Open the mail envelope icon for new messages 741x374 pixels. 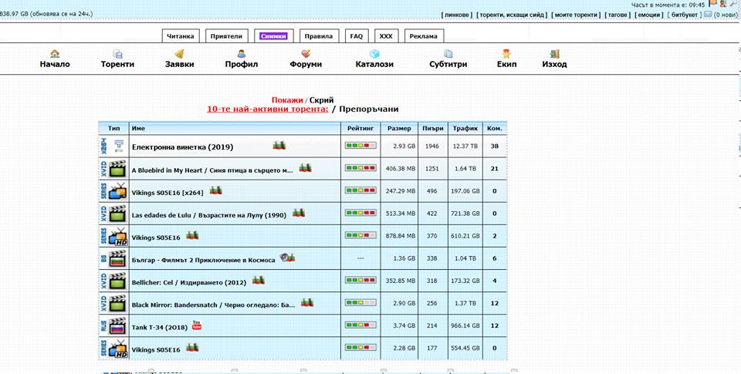point(708,14)
